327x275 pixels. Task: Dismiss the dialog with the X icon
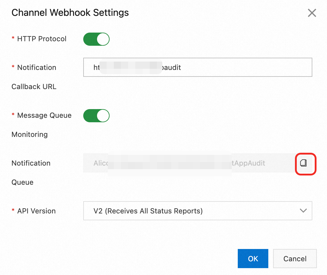(x=312, y=13)
